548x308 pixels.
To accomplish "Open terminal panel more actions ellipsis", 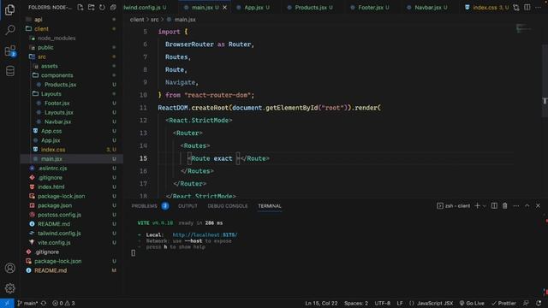I will tap(515, 205).
